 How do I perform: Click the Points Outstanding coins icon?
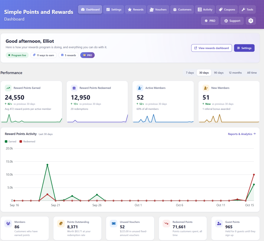(x=61, y=224)
